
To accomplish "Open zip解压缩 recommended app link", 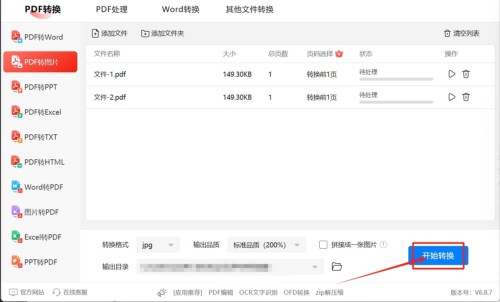I will click(x=329, y=293).
